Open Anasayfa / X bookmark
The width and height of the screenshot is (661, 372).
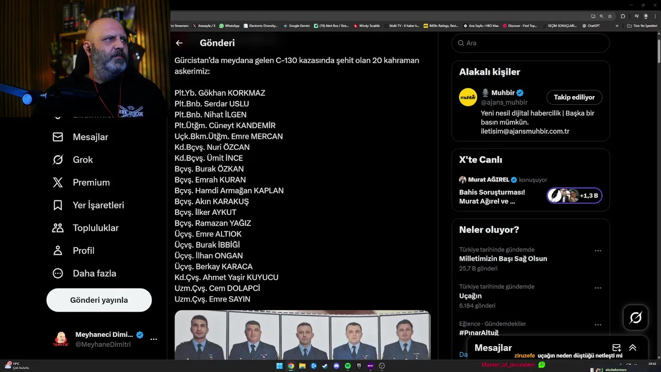click(204, 25)
